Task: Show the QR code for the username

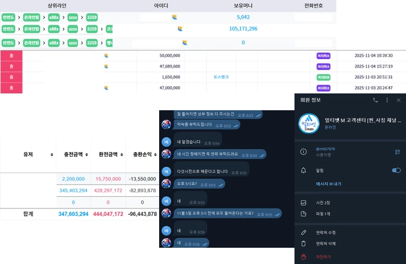Action: 397,152
